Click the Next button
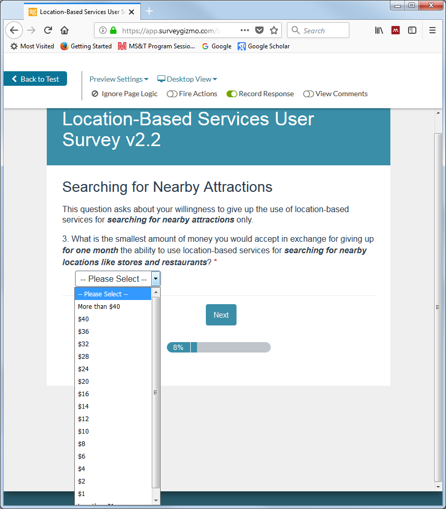 click(x=221, y=315)
